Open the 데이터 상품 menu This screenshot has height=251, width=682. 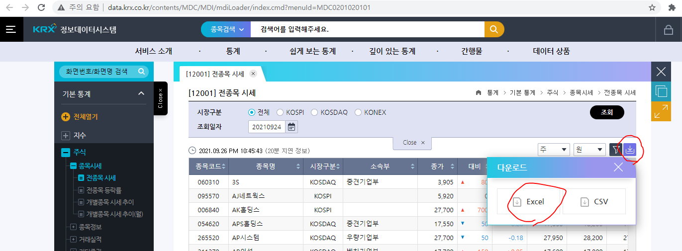(x=551, y=51)
